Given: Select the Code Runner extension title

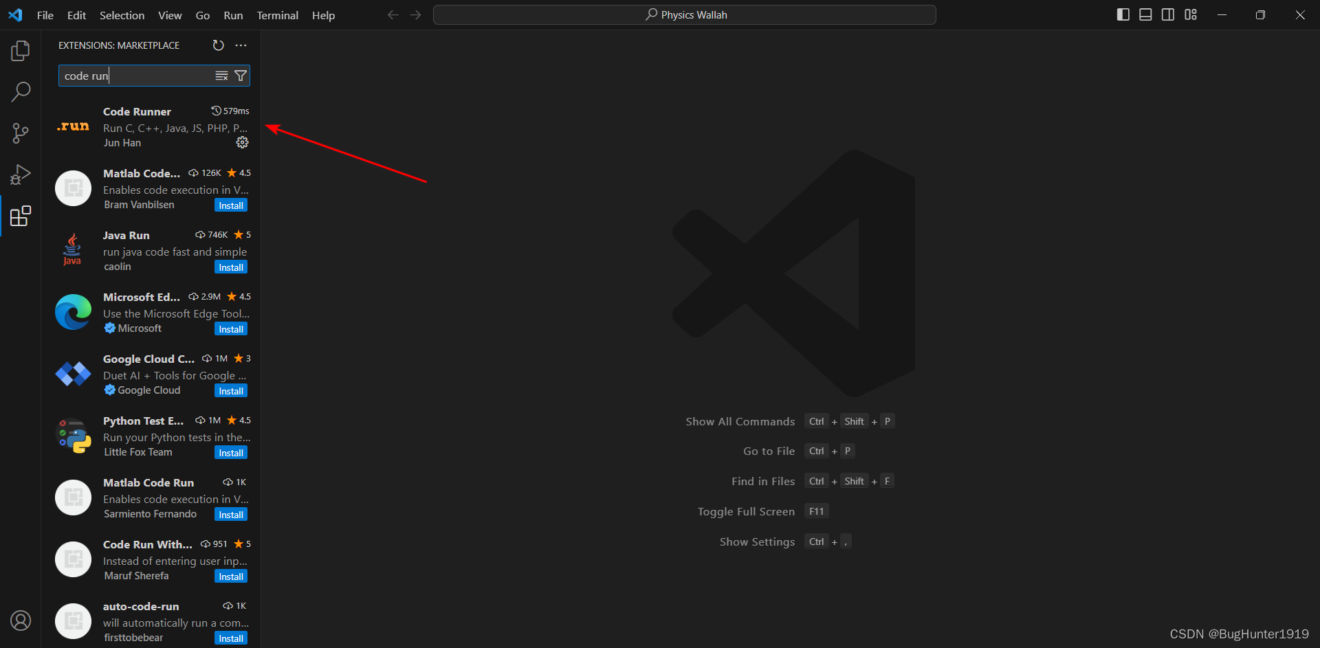Looking at the screenshot, I should coord(137,111).
